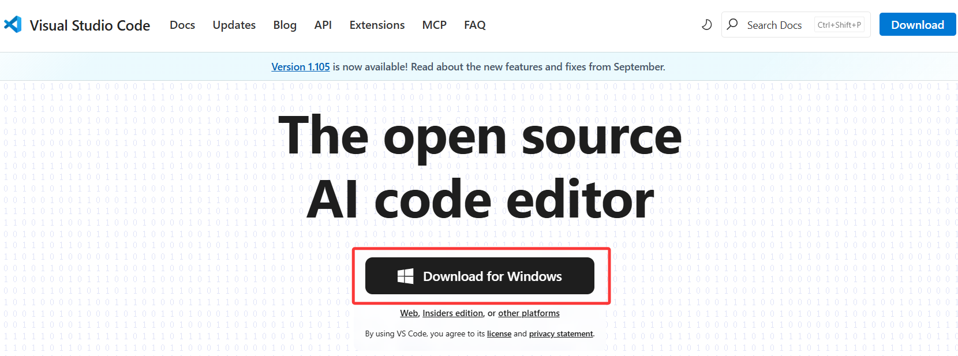Image resolution: width=958 pixels, height=356 pixels.
Task: Click the blue Download button in header
Action: [x=918, y=24]
